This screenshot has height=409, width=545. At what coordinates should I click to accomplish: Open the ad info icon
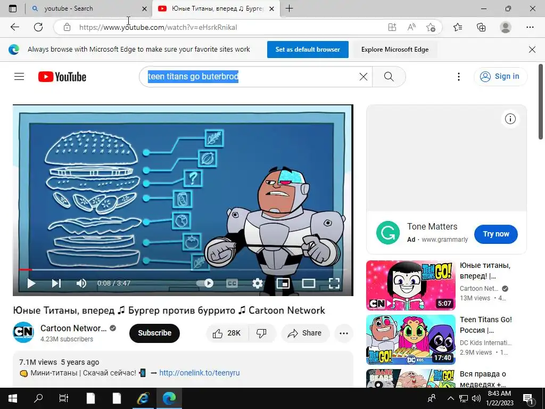(510, 119)
